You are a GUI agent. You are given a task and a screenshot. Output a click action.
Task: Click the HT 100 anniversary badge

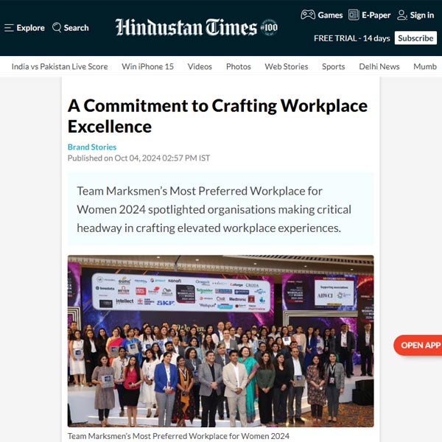[269, 27]
